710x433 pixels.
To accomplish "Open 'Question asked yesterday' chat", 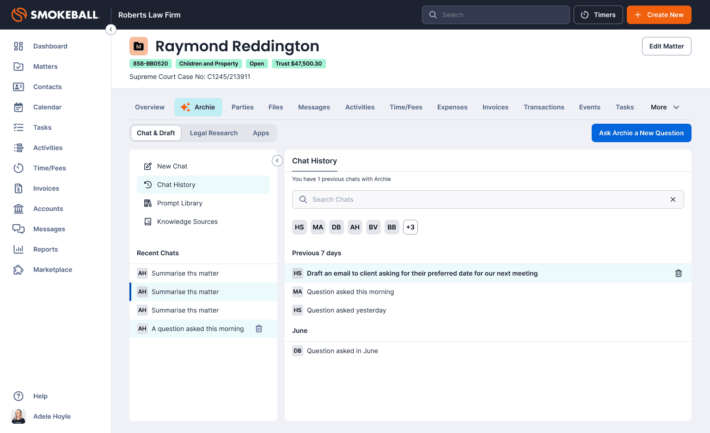I will 488,310.
